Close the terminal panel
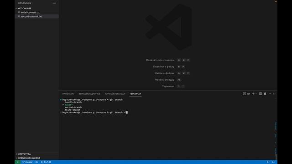 (274, 94)
